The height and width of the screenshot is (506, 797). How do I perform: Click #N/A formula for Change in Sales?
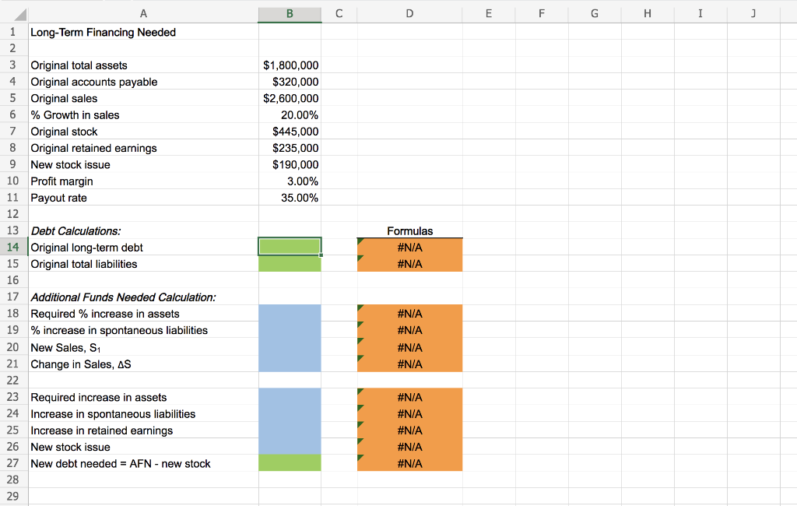(409, 364)
